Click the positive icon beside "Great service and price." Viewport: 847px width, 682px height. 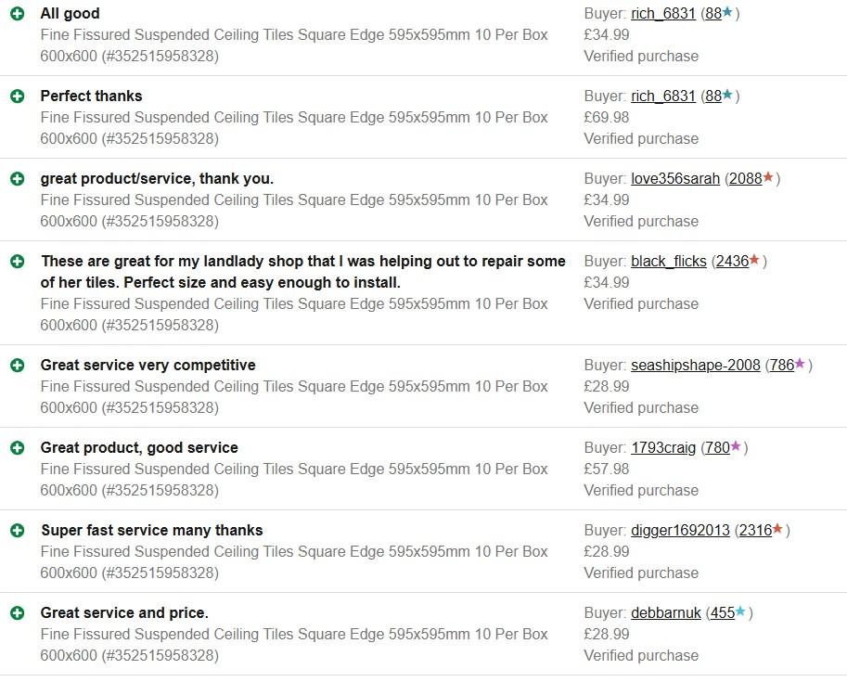(17, 613)
